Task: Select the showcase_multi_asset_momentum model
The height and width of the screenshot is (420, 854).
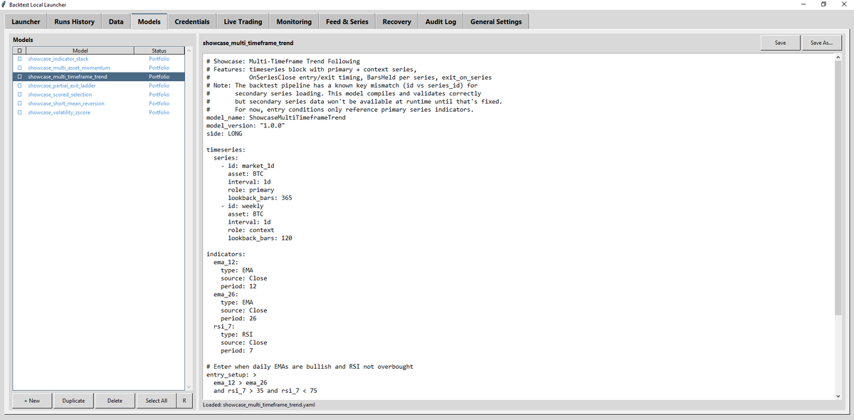Action: pos(69,68)
